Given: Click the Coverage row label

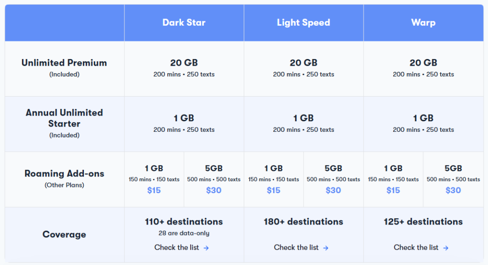Looking at the screenshot, I should pyautogui.click(x=64, y=234).
